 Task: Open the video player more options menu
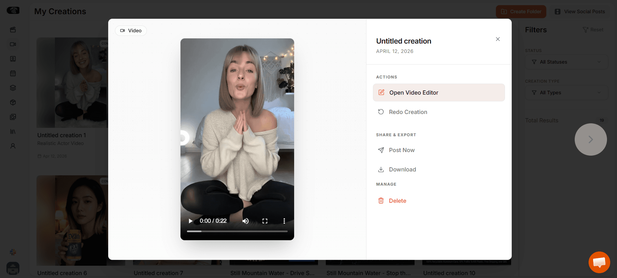coord(284,221)
